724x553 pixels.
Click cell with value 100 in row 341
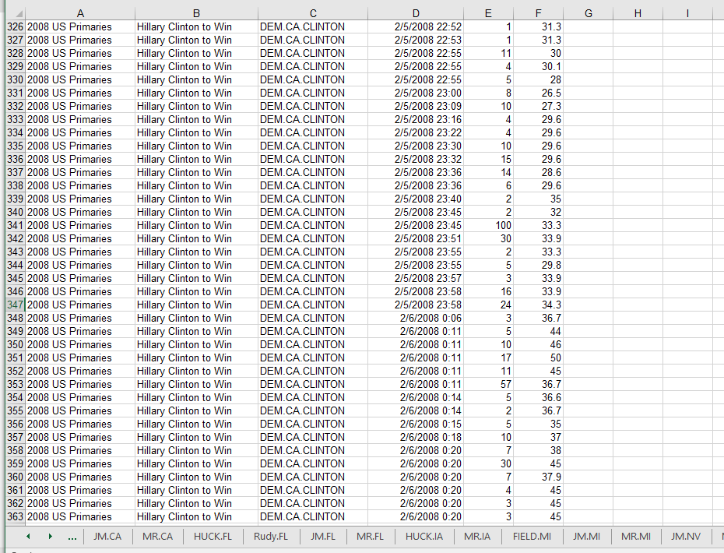488,225
